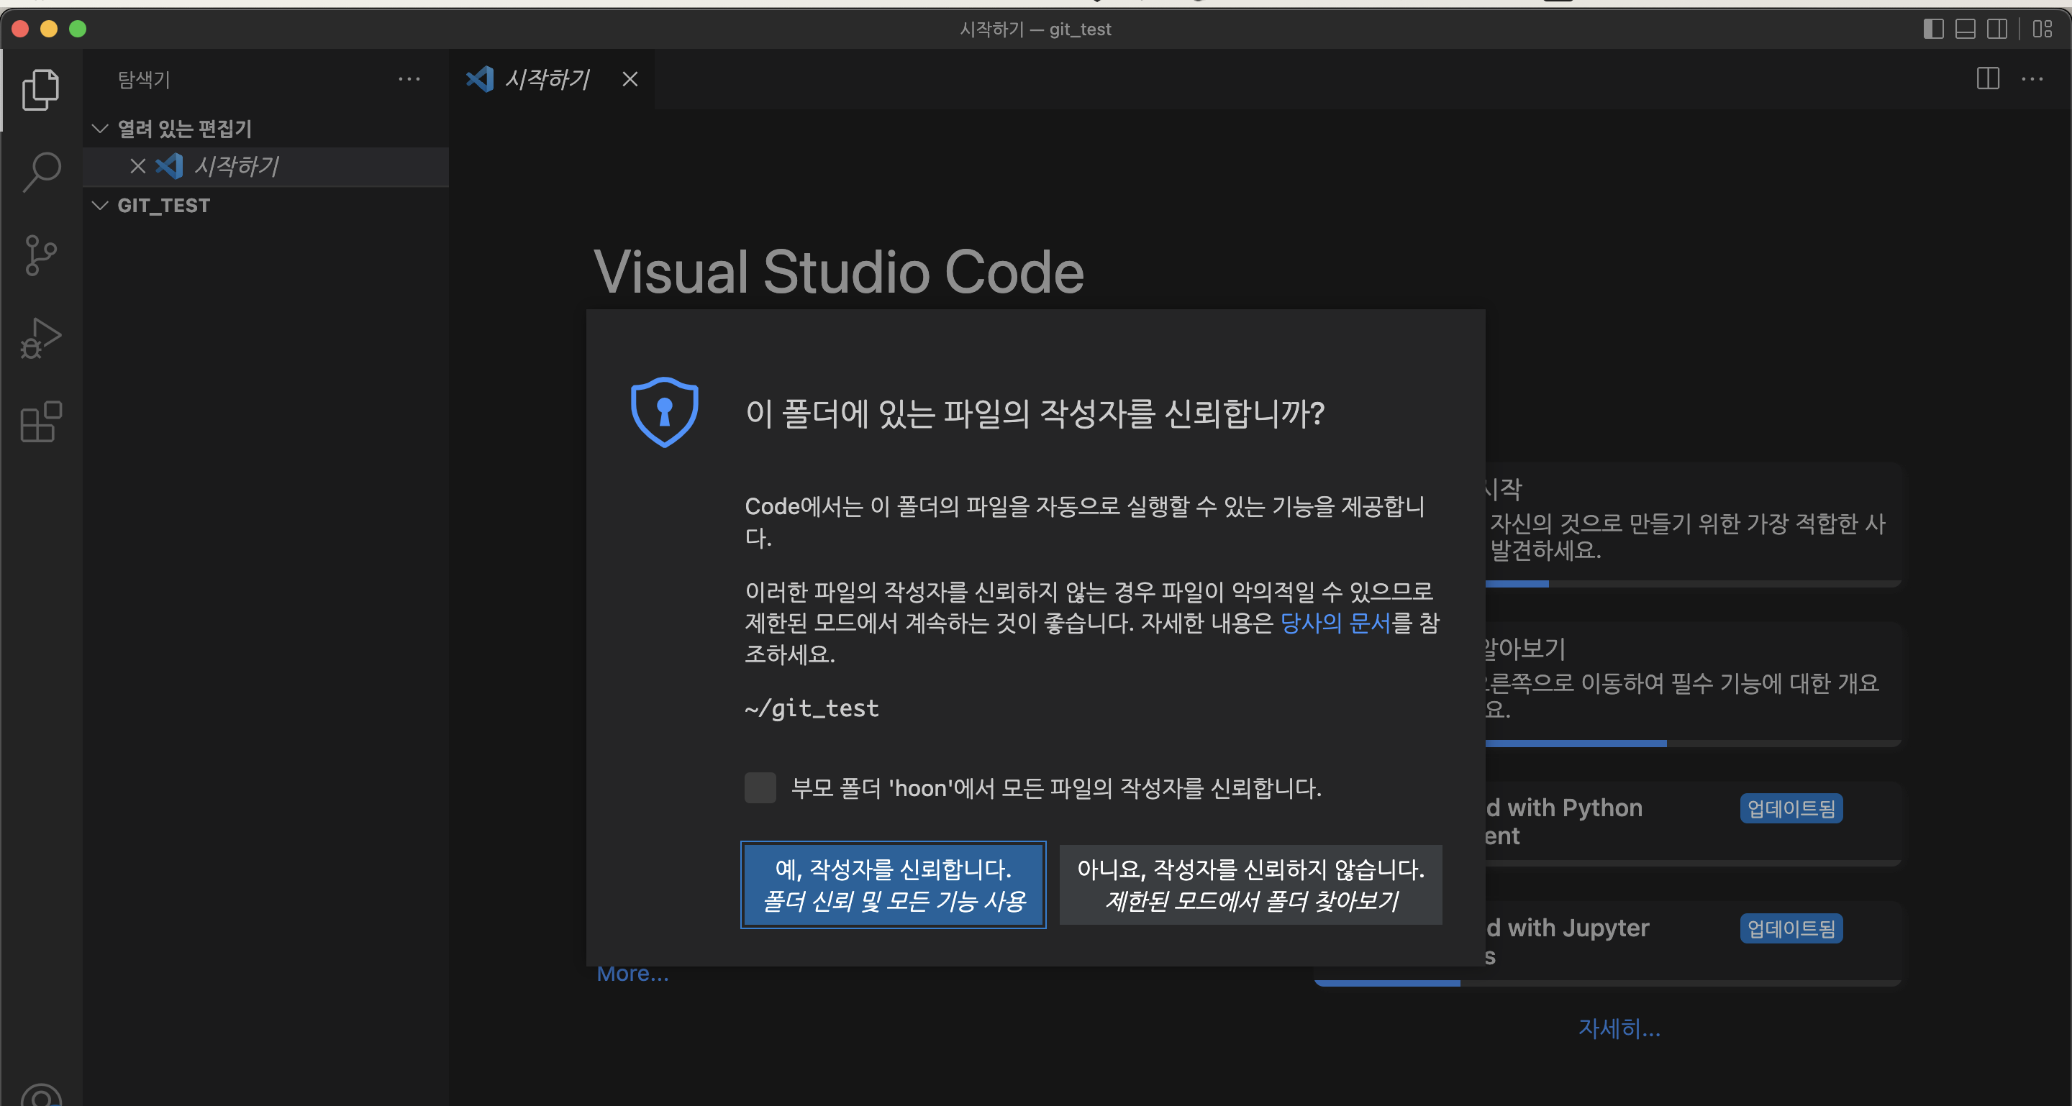This screenshot has width=2072, height=1106.
Task: Open the Search view icon
Action: [40, 172]
